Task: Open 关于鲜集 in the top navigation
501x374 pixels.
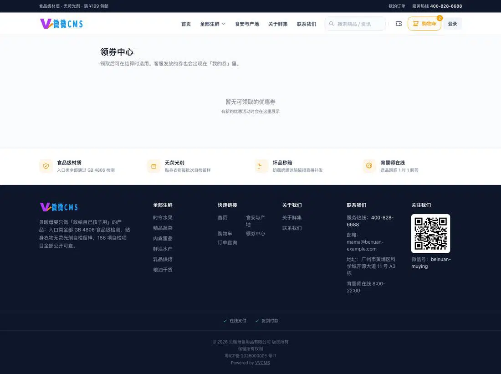Action: (278, 24)
